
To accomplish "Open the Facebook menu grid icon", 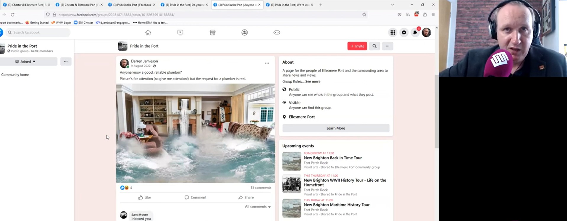I will [x=392, y=33].
